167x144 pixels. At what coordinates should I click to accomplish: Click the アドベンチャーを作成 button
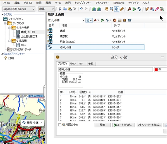(x=149, y=125)
